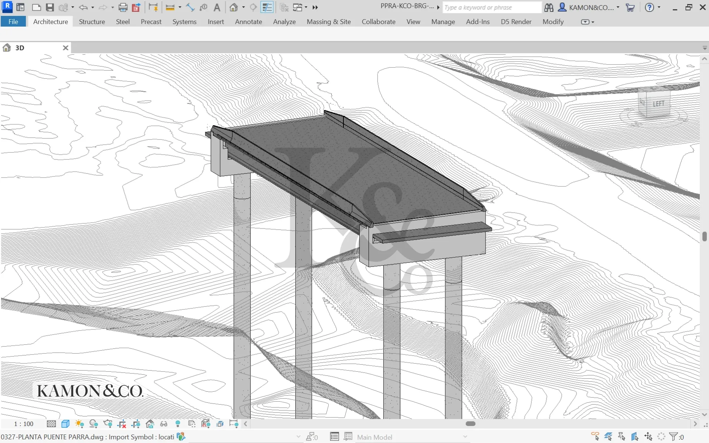Toggle Show Crop Region
The image size is (709, 443).
(x=136, y=424)
